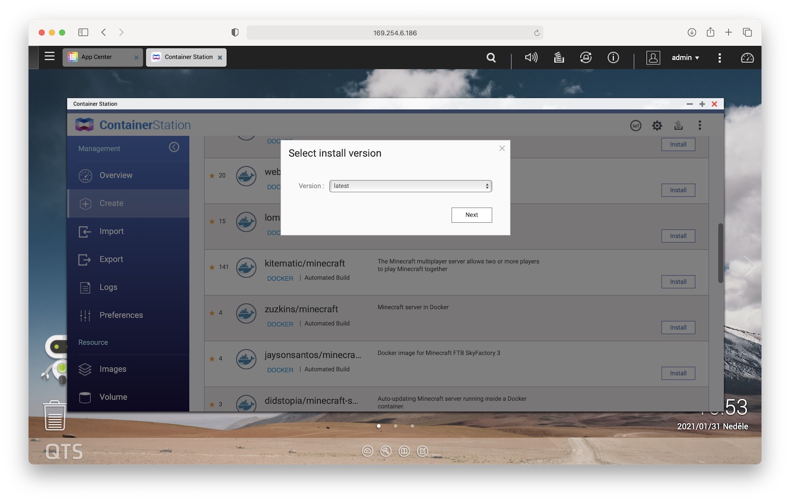
Task: Close the Select install version dialog
Action: pyautogui.click(x=502, y=149)
